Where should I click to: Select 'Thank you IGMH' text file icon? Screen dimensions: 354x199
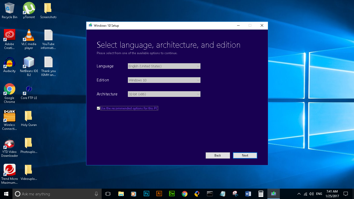click(x=48, y=67)
